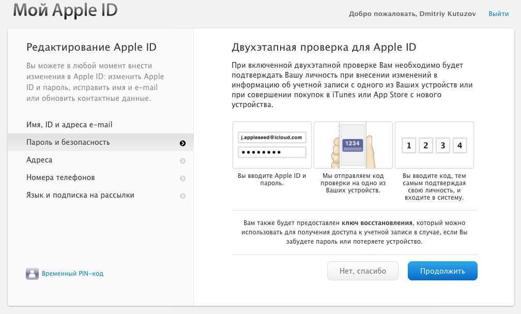
Task: Decline with the "Нет, спасибо" button
Action: 362,271
